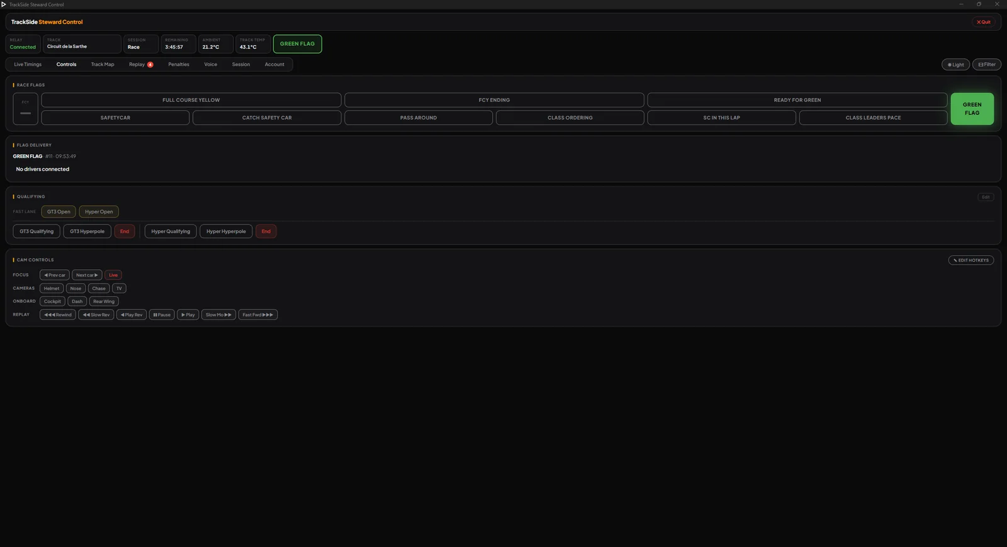1007x547 pixels.
Task: Open Edit Hotkeys for cam controls
Action: (971, 260)
